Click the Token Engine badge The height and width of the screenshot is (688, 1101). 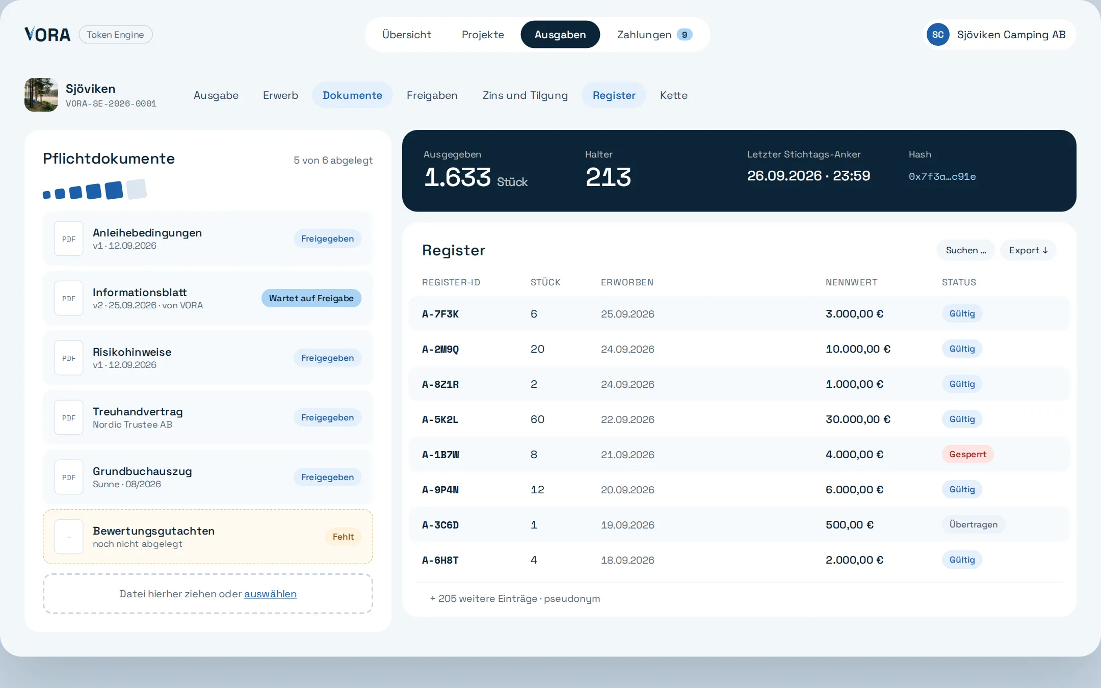(x=116, y=35)
